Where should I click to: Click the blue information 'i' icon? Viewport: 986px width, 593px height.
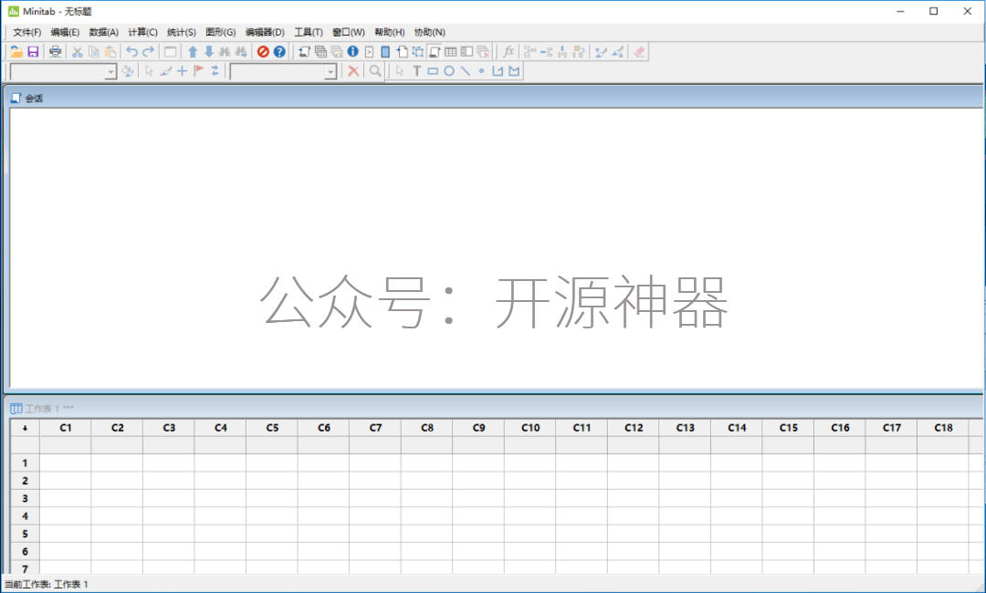[x=352, y=52]
